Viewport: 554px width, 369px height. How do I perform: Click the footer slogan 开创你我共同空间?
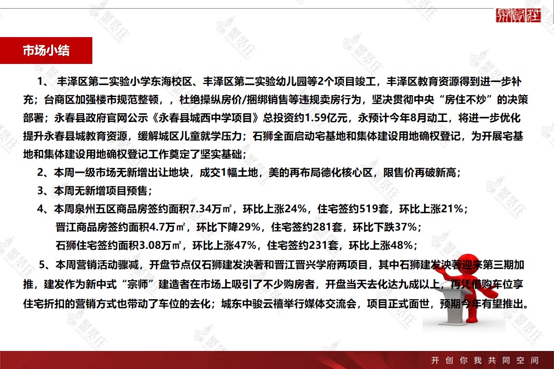(485, 360)
